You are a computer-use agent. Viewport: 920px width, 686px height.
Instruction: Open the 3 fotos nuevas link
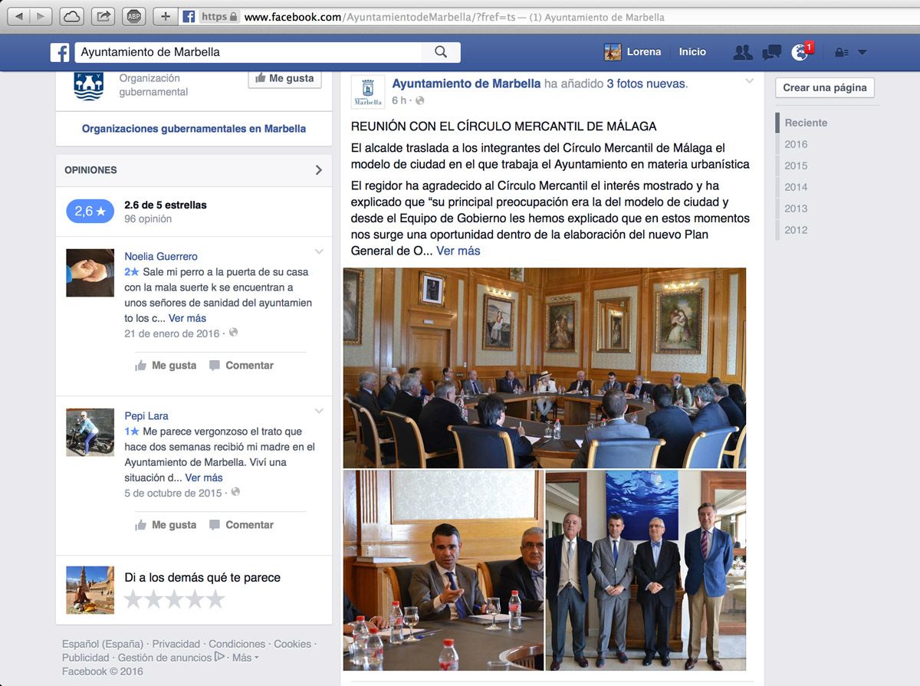coord(646,84)
